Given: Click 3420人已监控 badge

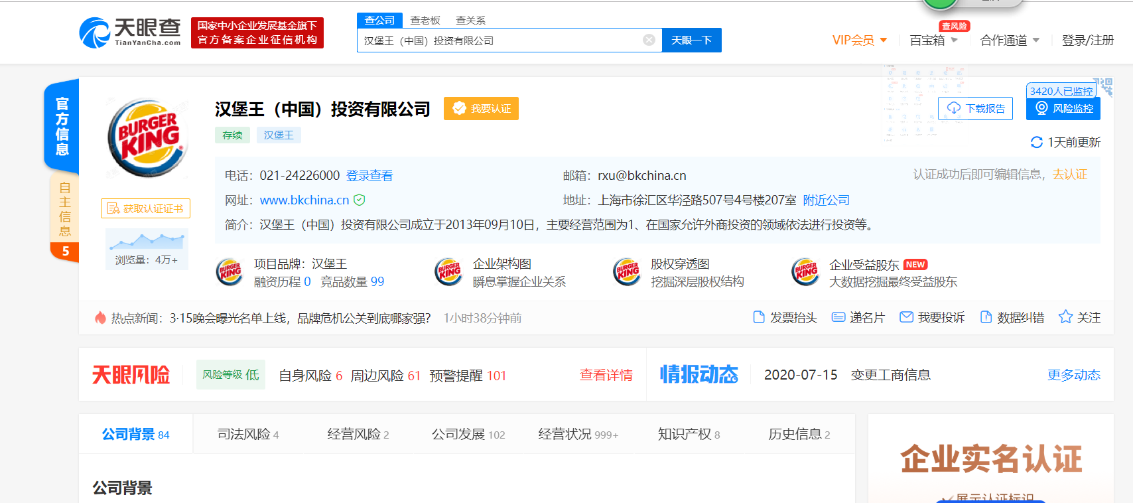Looking at the screenshot, I should coord(1061,91).
